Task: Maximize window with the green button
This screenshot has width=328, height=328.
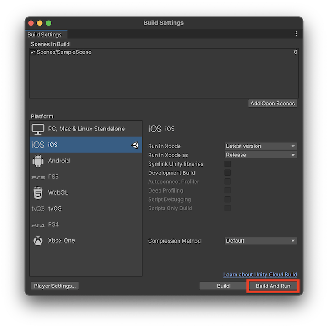Action: pos(49,23)
